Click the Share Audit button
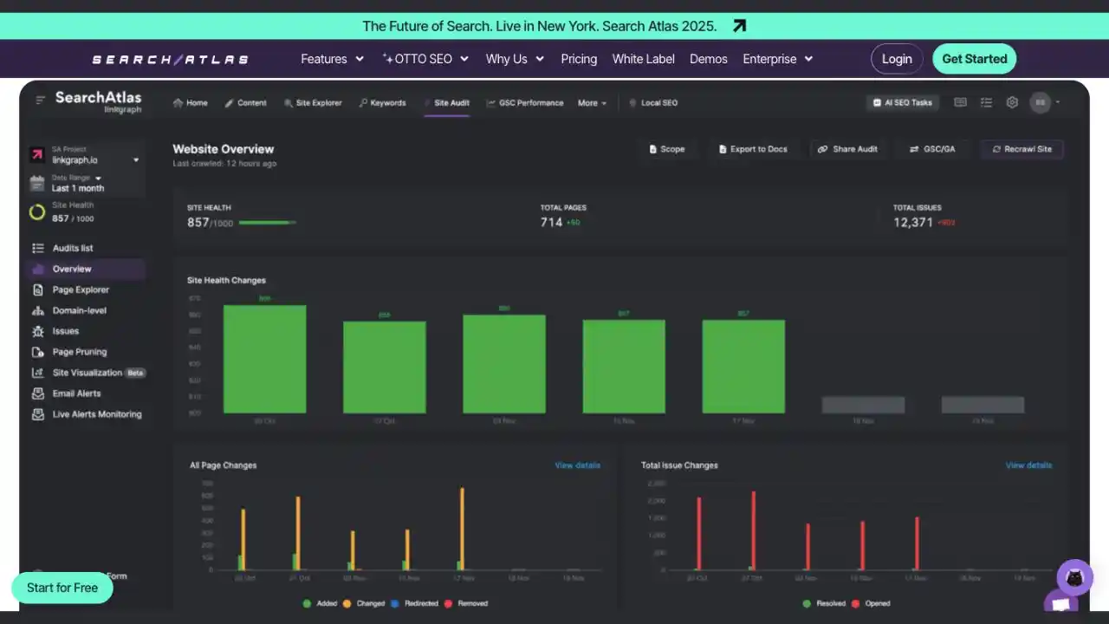 (847, 149)
